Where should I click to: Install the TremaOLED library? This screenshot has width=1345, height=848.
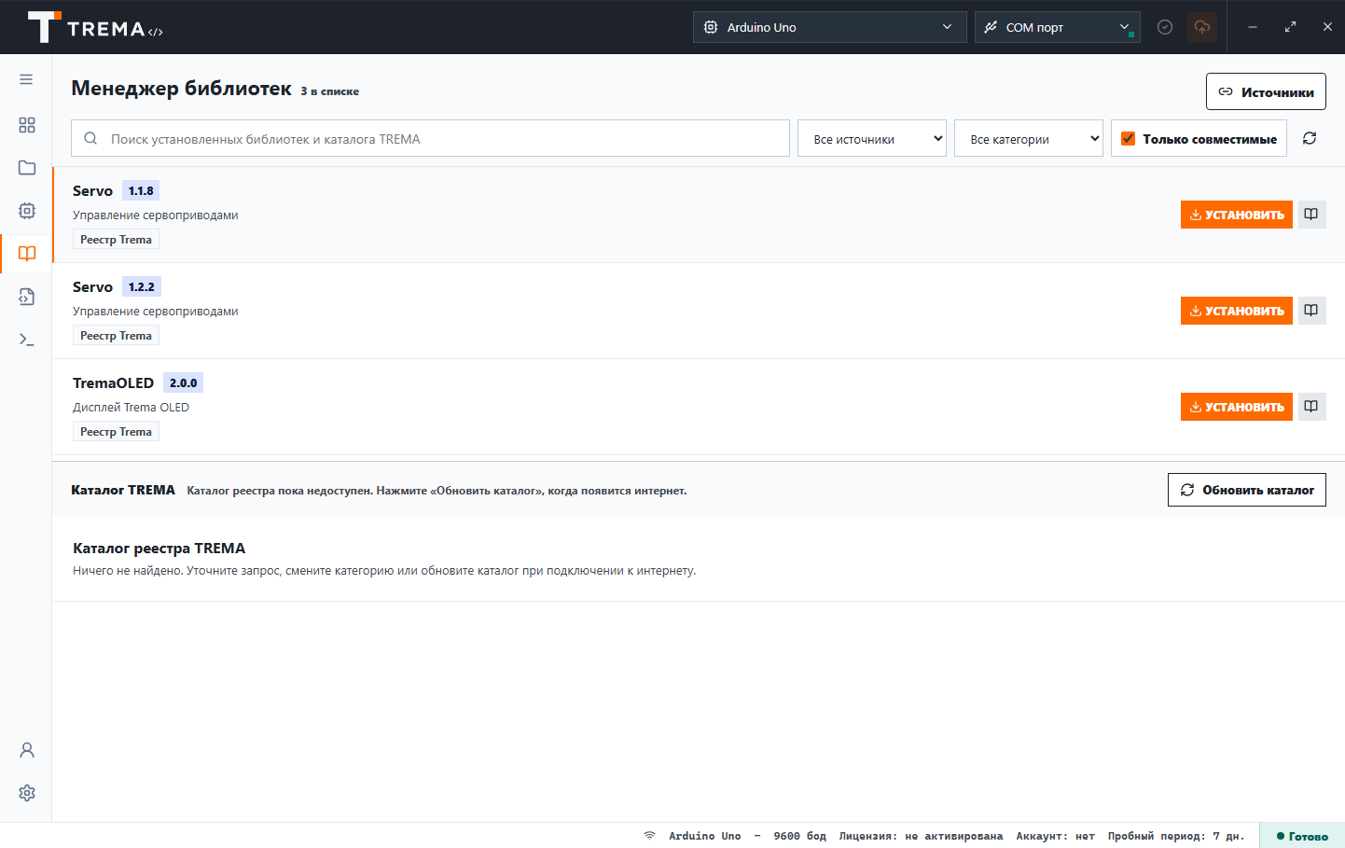pos(1237,407)
